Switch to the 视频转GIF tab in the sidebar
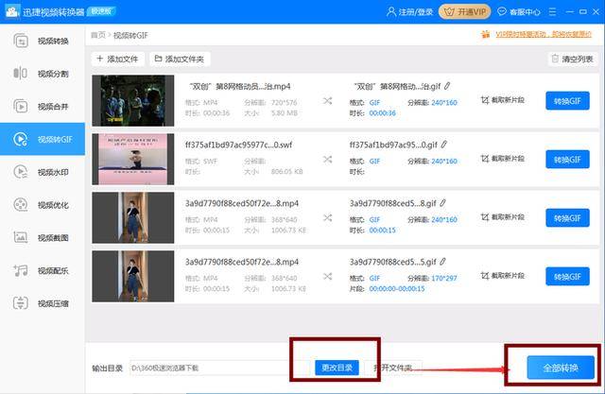The image size is (605, 394). [x=43, y=139]
